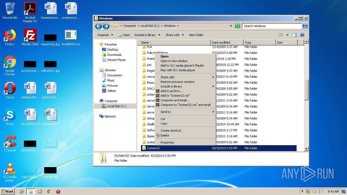Viewport: 347px width, 195px height.
Task: Open the address bar history dropdown
Action: click(x=231, y=26)
